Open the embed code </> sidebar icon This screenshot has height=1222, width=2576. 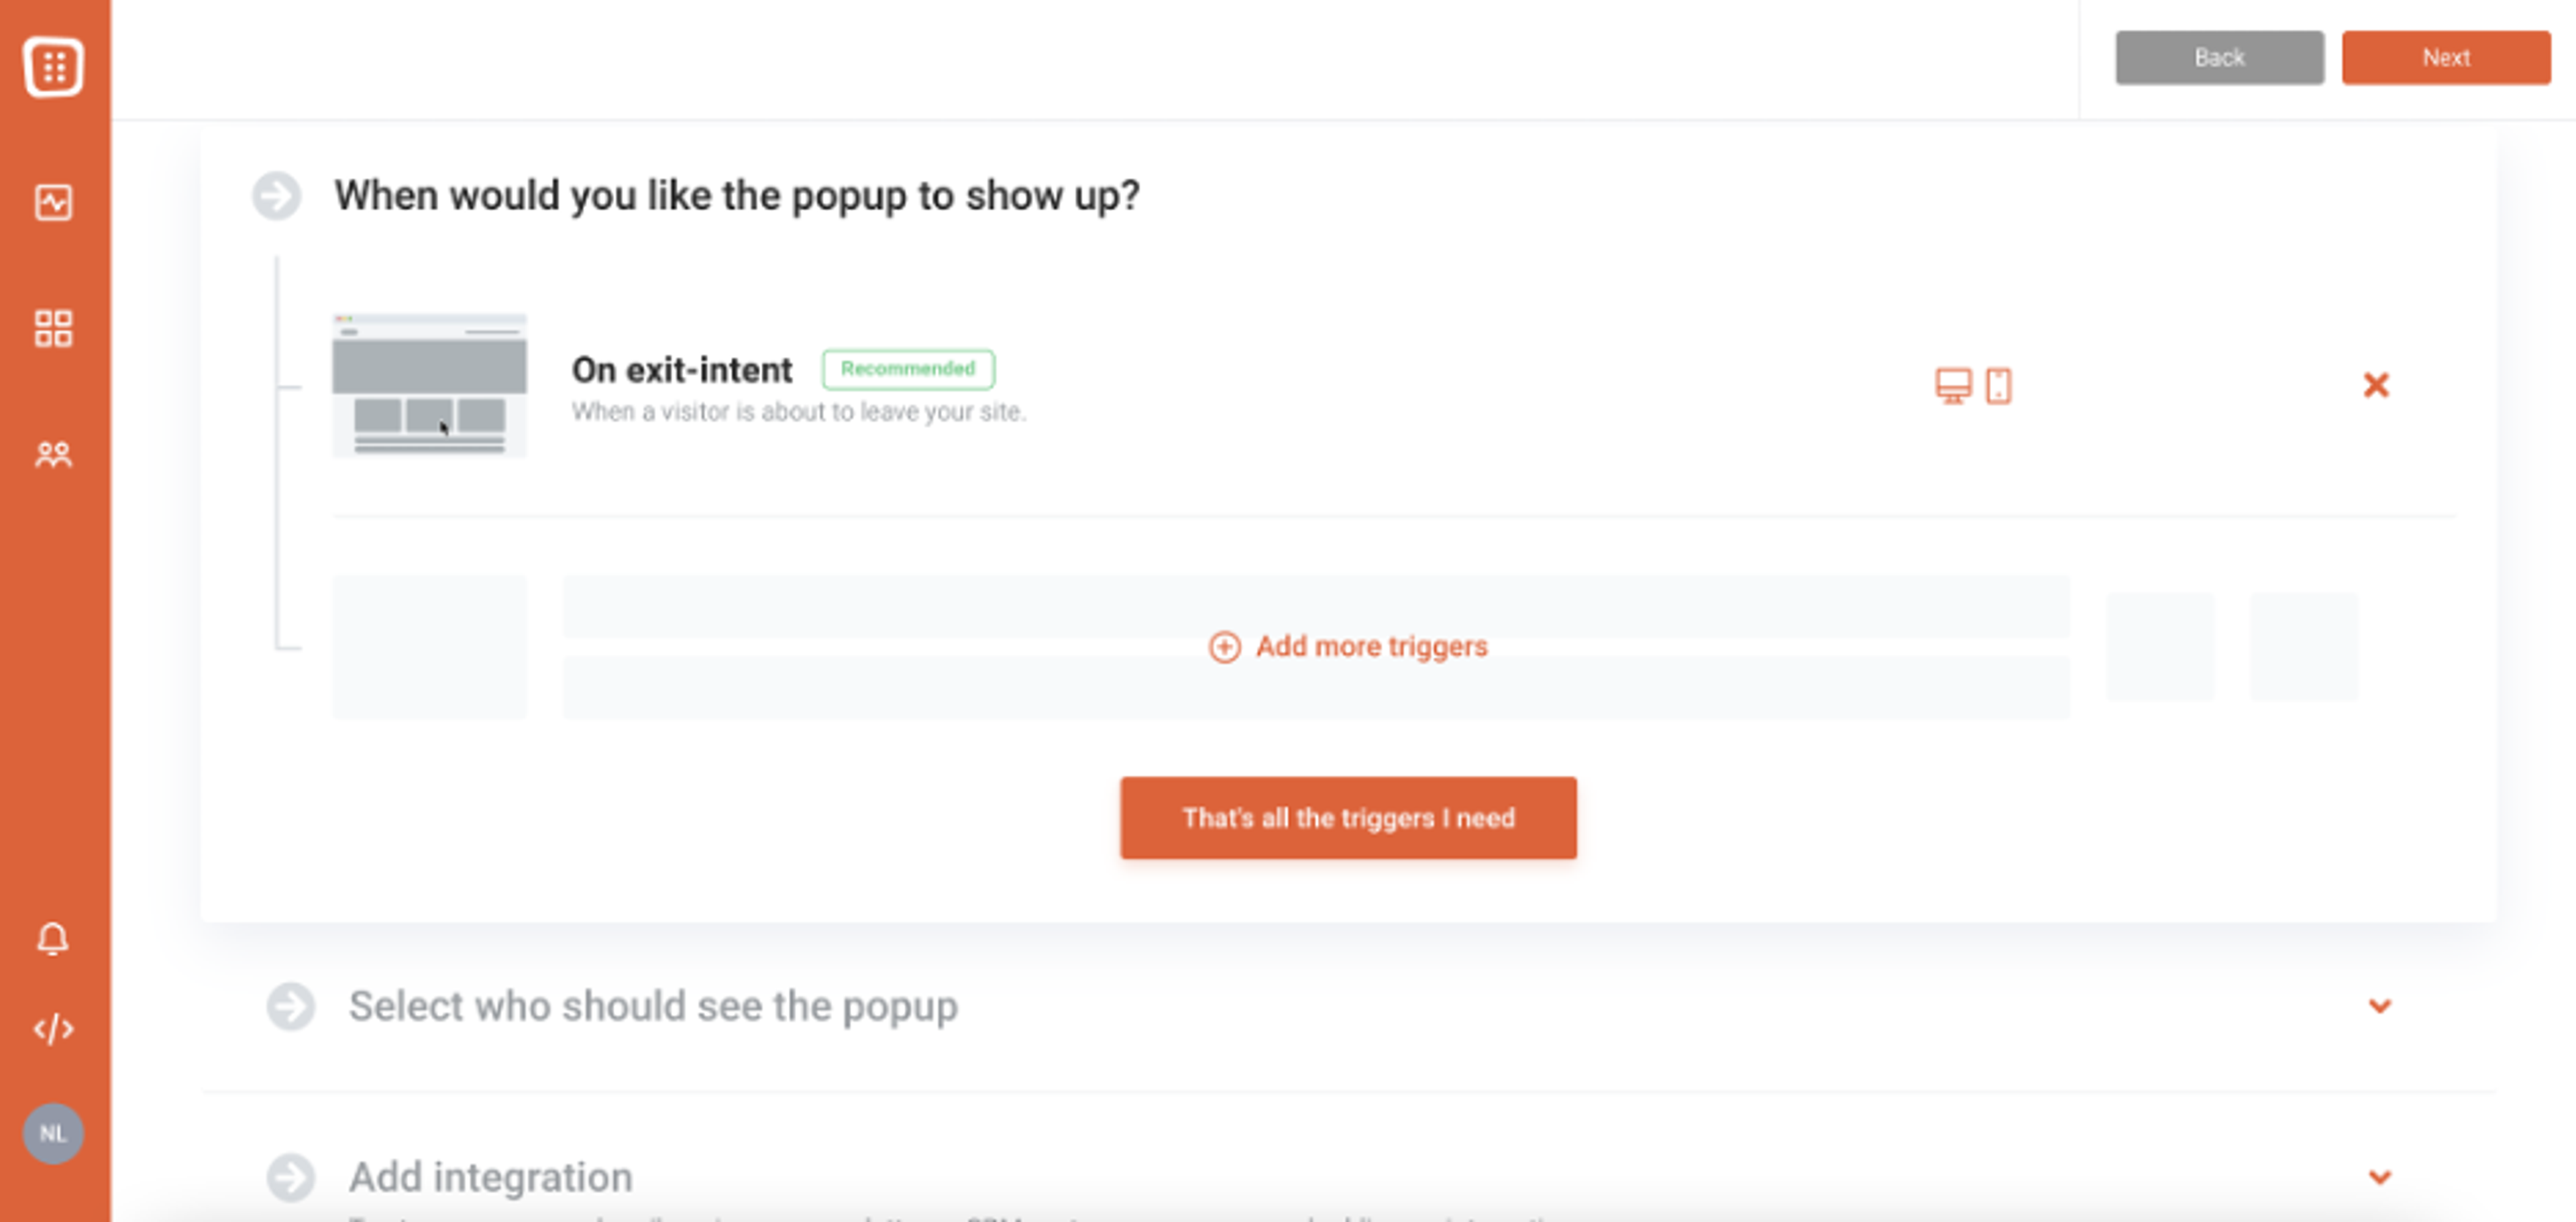click(54, 1028)
